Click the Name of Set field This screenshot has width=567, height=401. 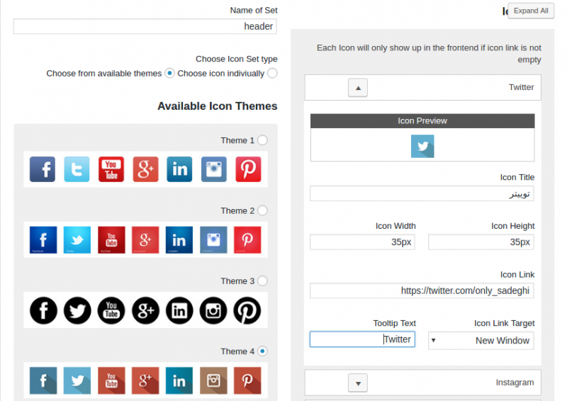point(145,26)
